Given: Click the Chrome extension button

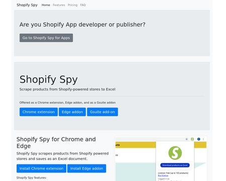Looking at the screenshot, I should [39, 112].
